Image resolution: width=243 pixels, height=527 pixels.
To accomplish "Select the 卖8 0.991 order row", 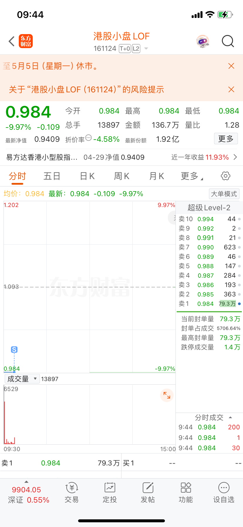I will (x=209, y=238).
